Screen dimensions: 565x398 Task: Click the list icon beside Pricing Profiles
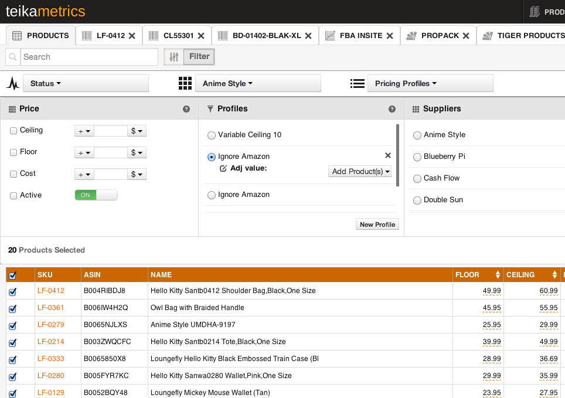[358, 83]
